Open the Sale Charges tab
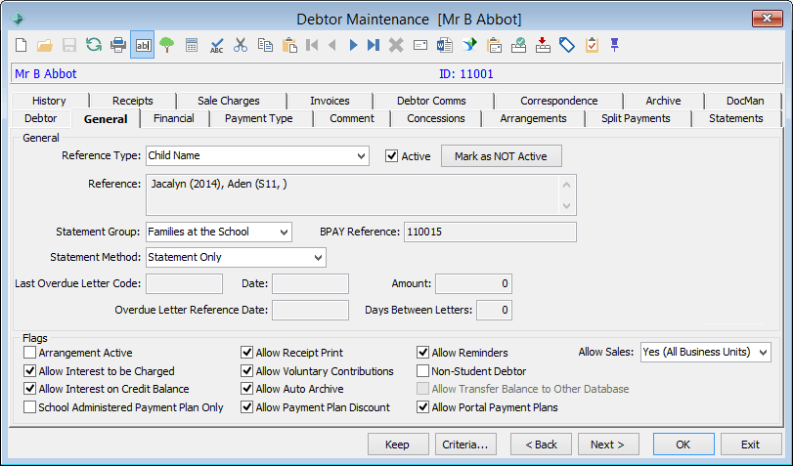This screenshot has width=793, height=466. point(229,101)
